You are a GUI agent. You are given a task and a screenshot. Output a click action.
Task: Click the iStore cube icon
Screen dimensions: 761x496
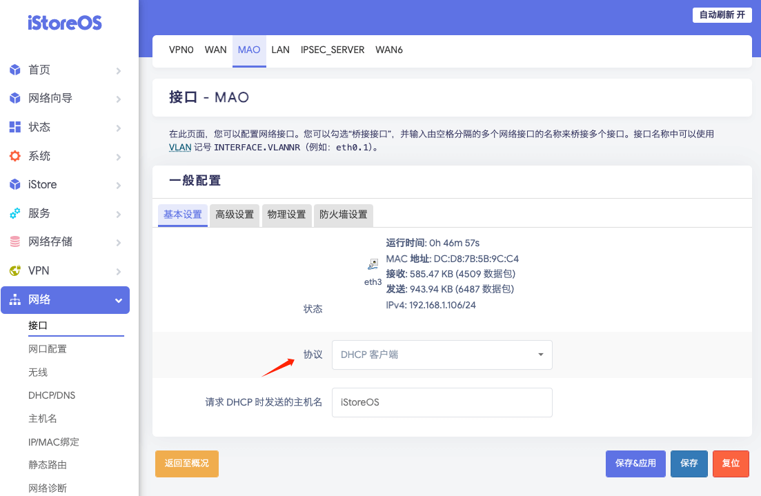coord(15,185)
